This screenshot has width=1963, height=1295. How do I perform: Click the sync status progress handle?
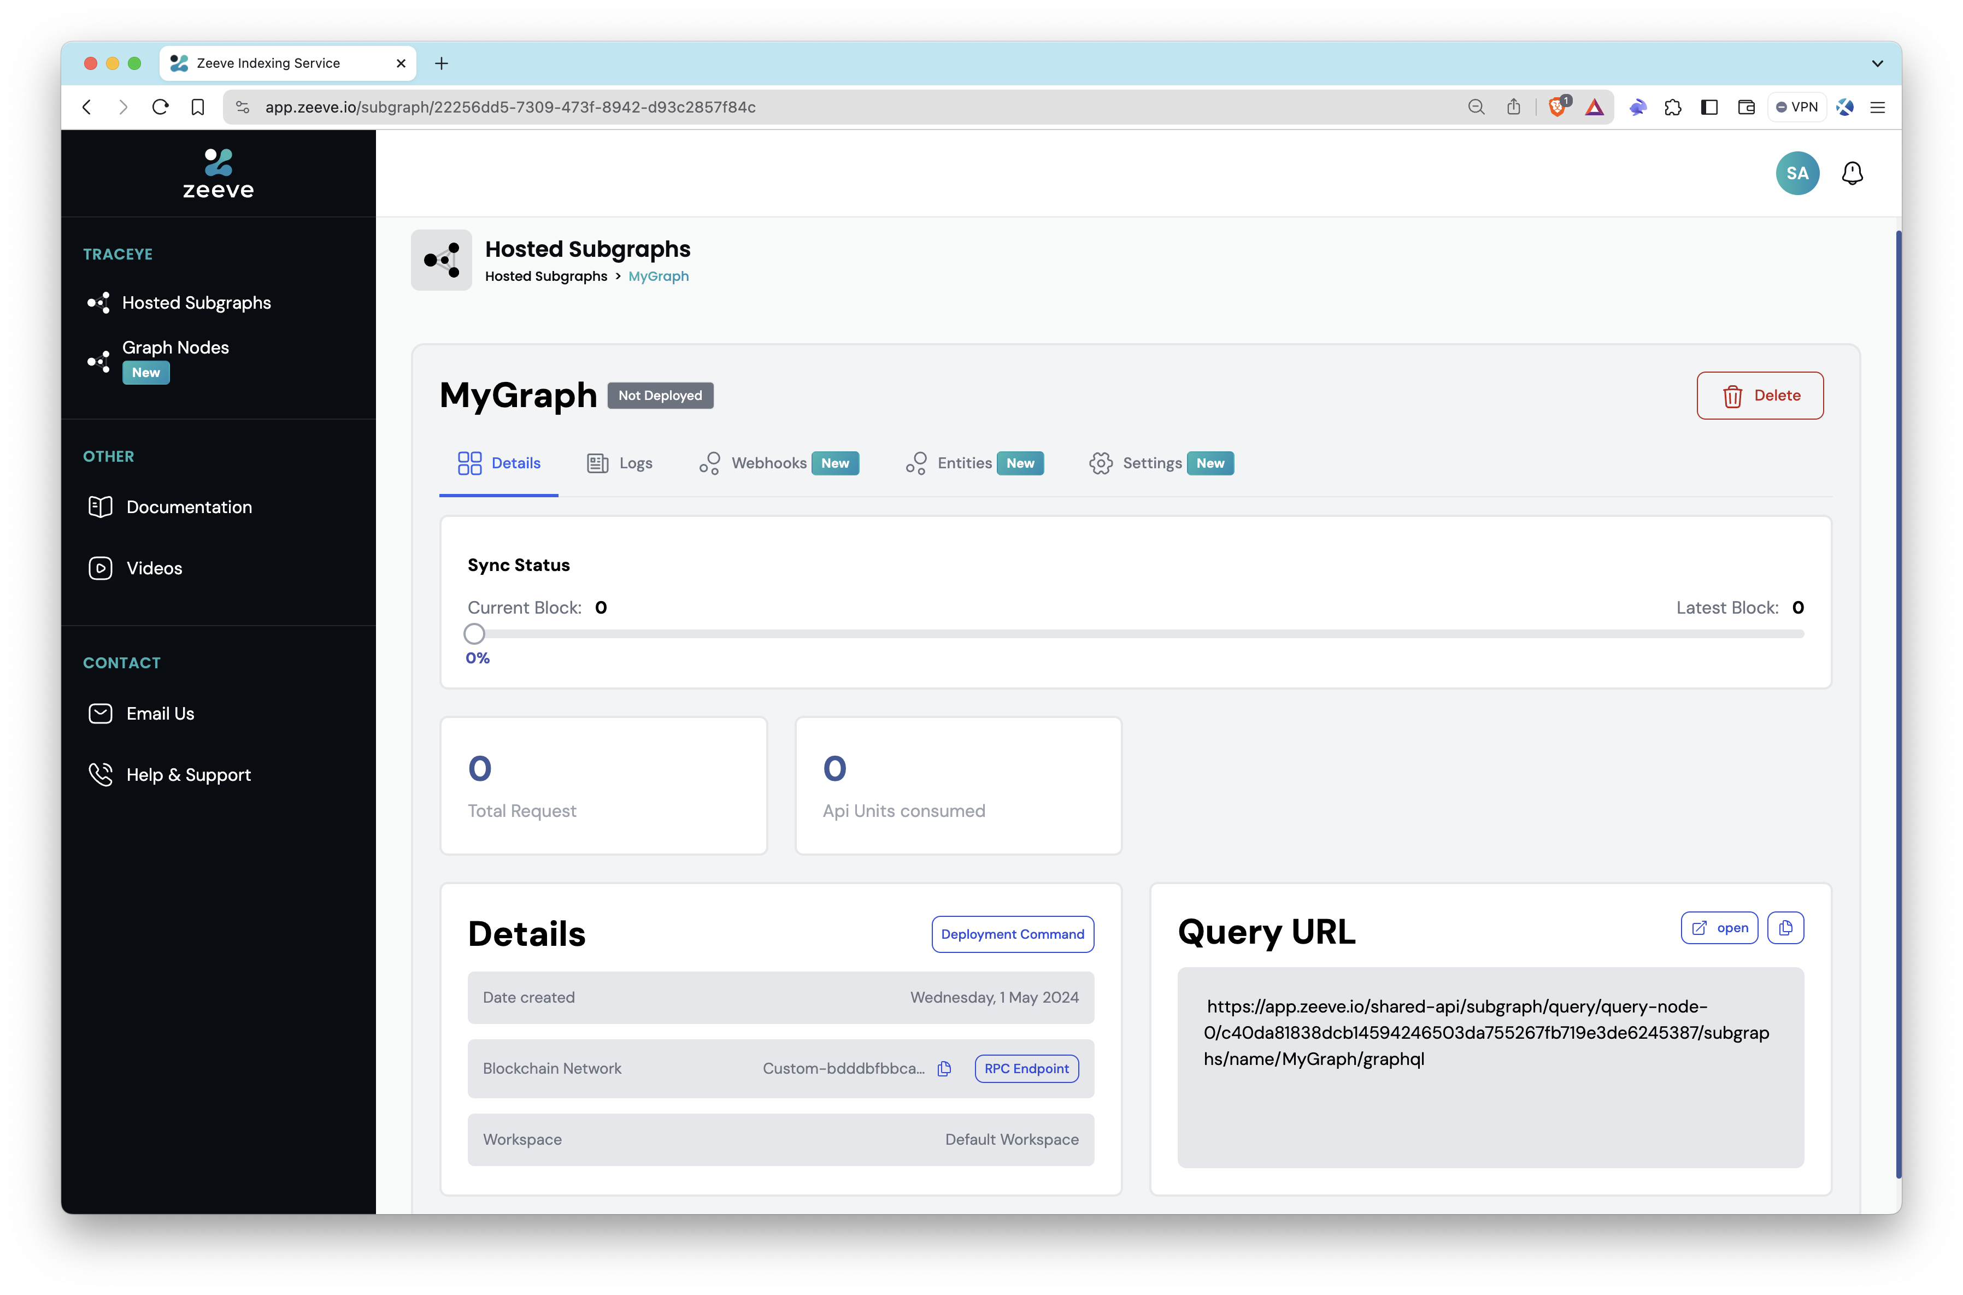click(x=474, y=634)
